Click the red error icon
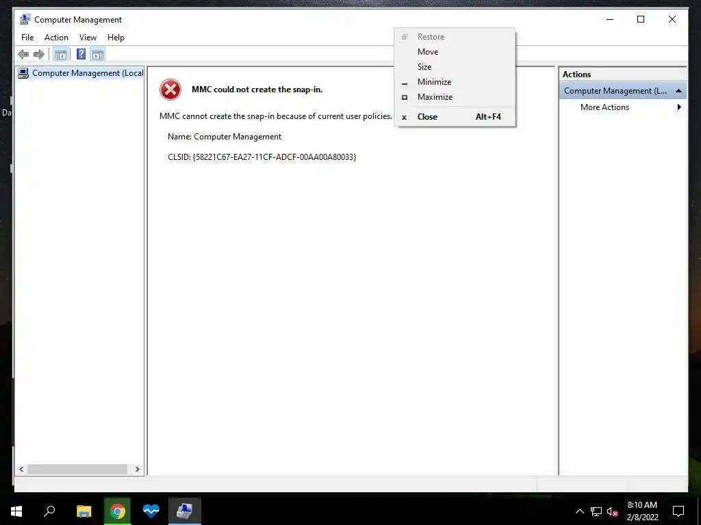The width and height of the screenshot is (701, 525). click(x=170, y=90)
